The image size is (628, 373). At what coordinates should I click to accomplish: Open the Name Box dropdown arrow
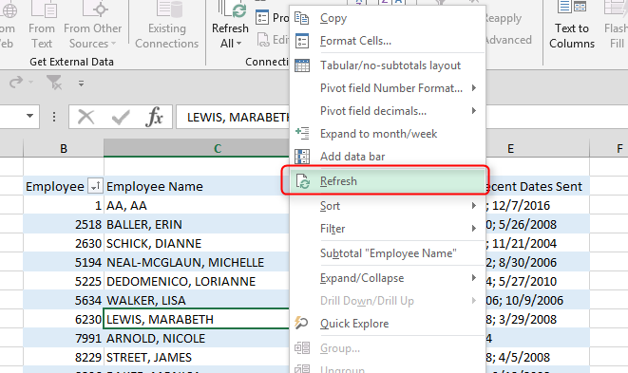29,116
